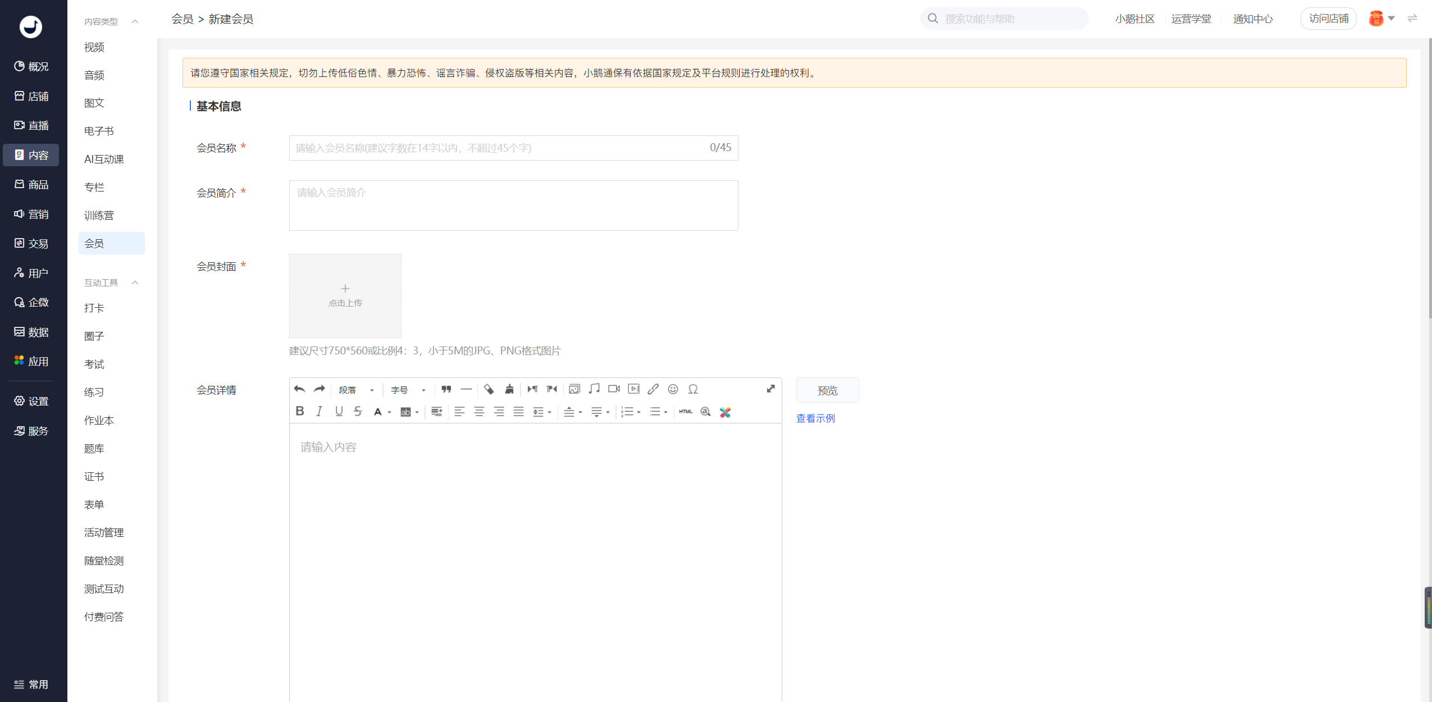The image size is (1432, 702).
Task: Switch to HTML source mode
Action: 686,412
